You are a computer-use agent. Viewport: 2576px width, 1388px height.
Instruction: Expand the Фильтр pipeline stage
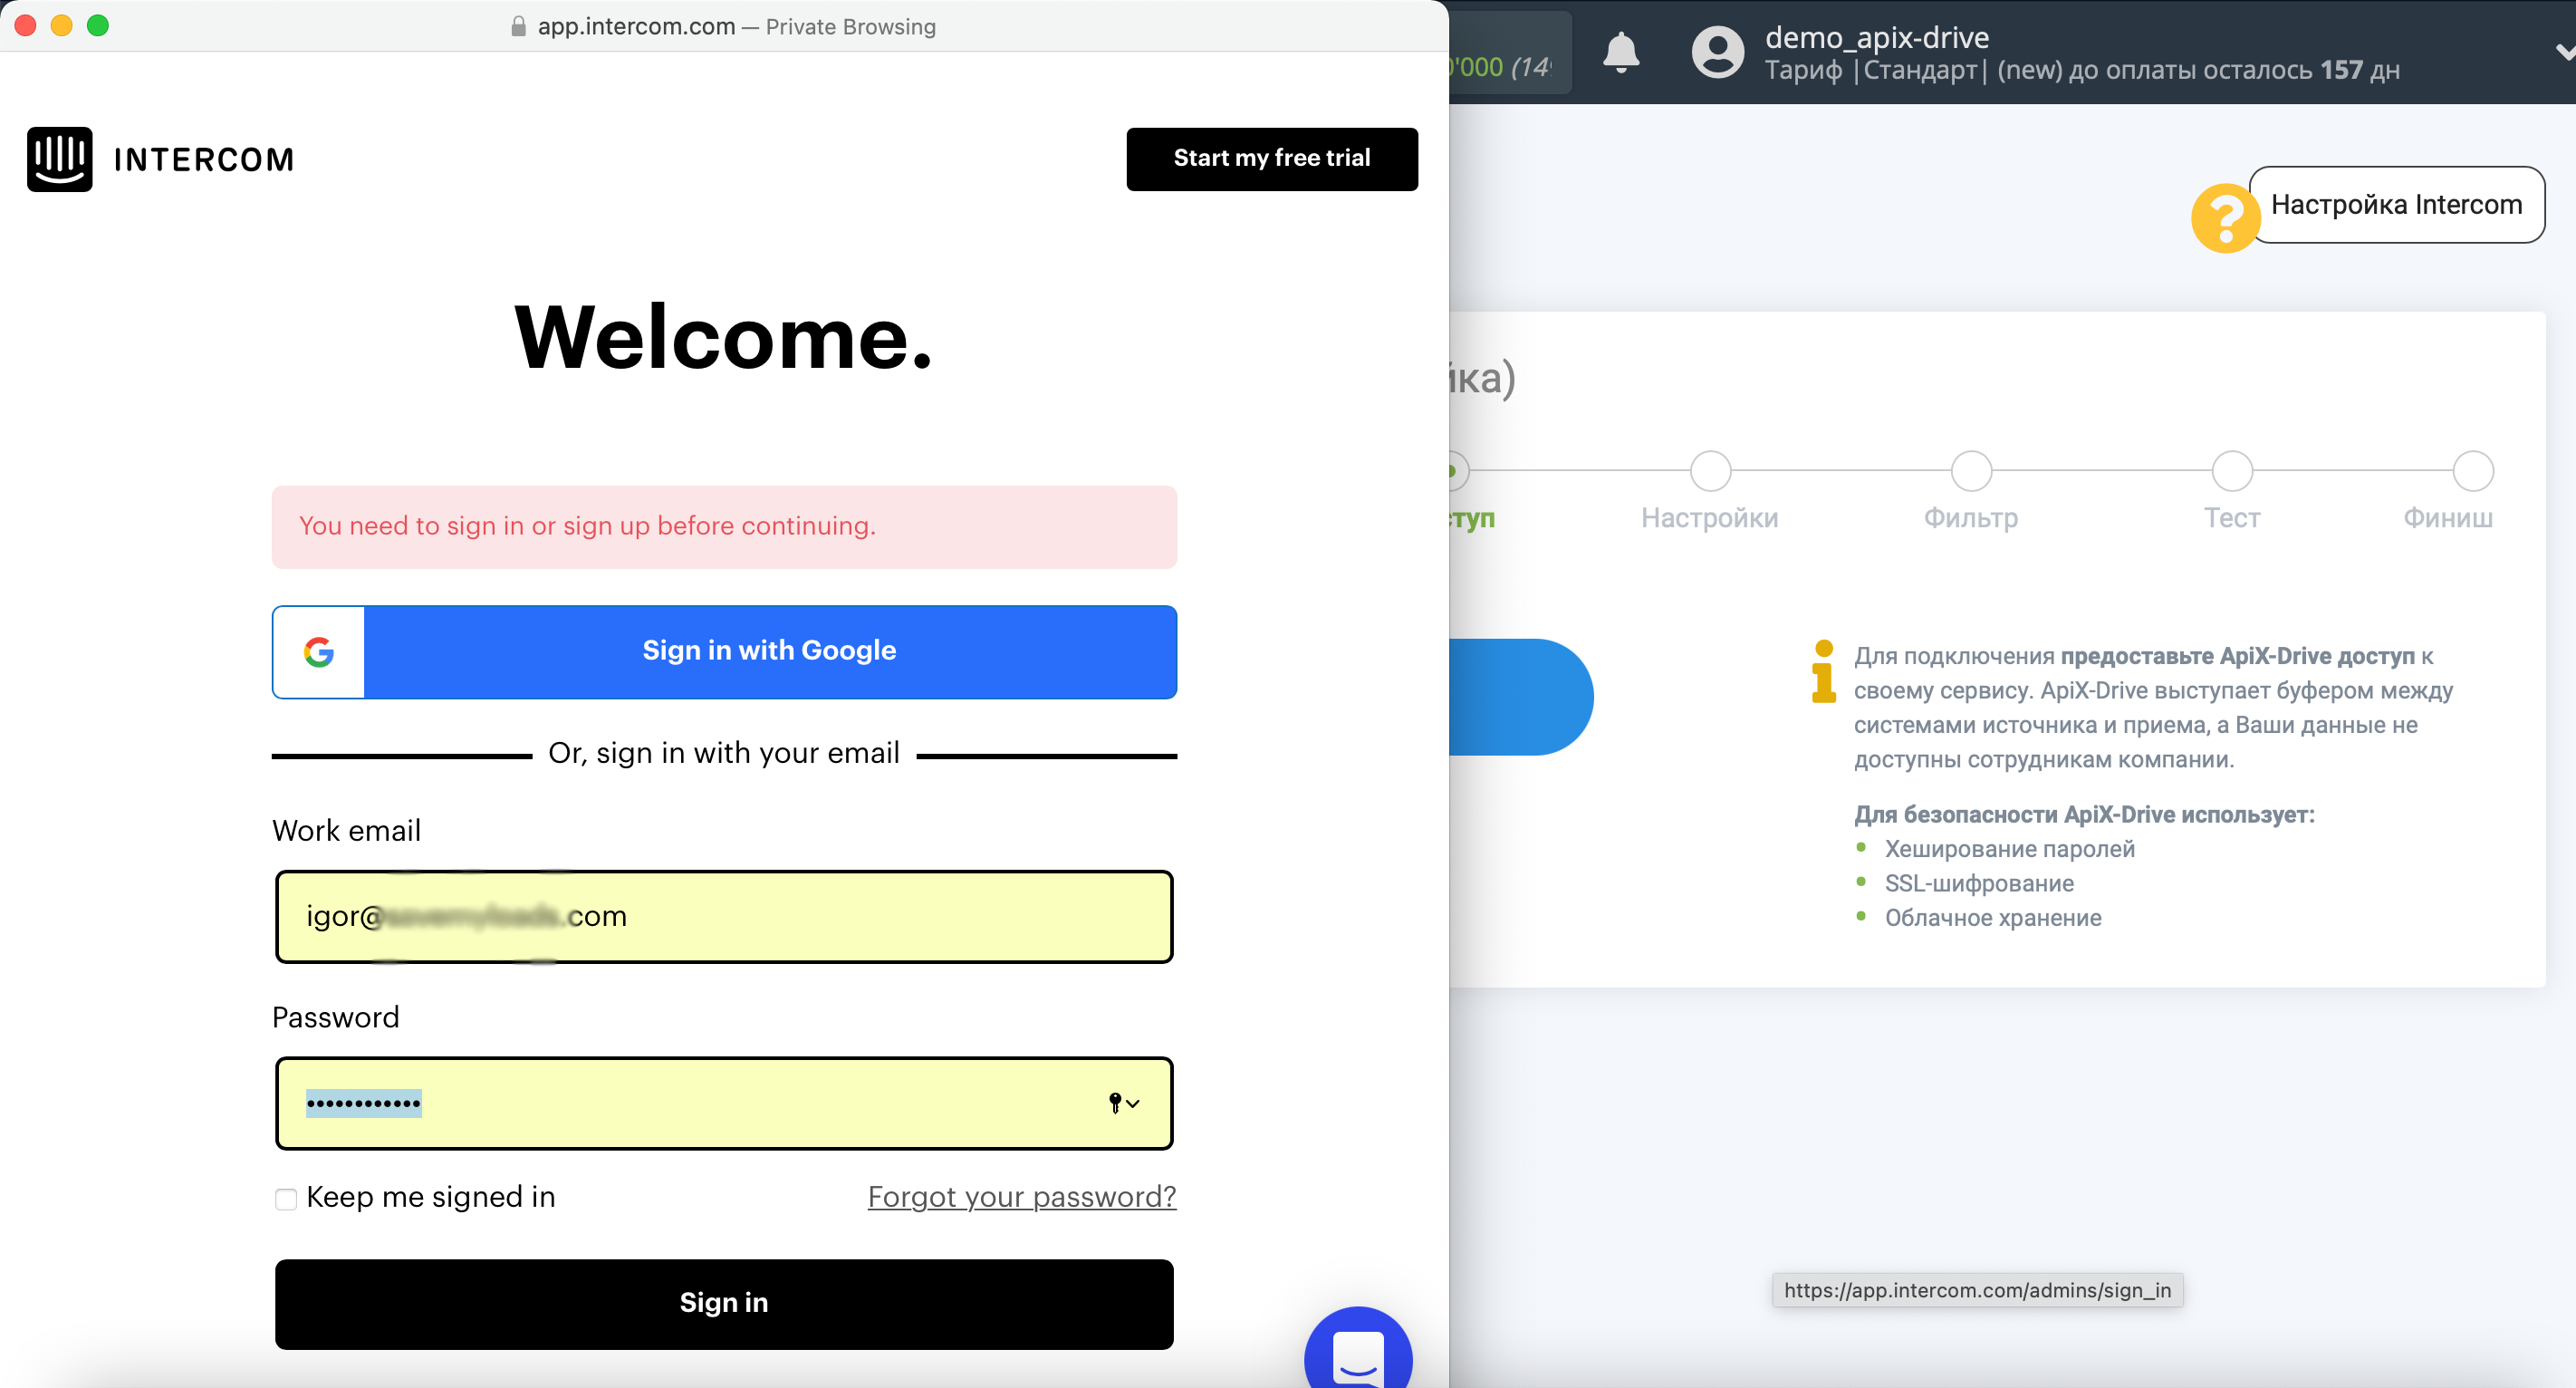coord(1968,468)
